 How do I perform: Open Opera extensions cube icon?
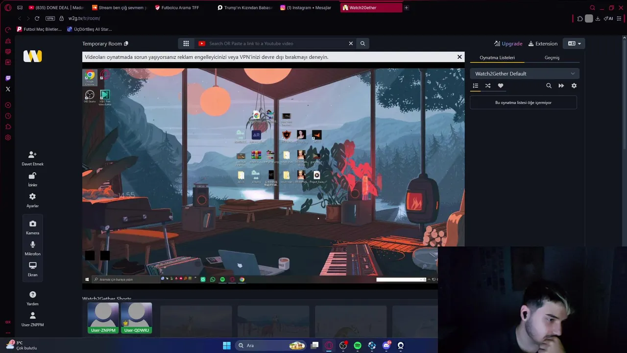coord(580,19)
